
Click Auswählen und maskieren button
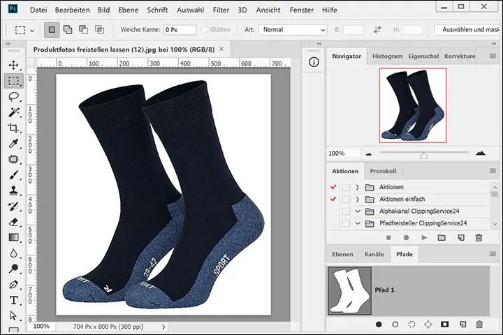tap(467, 30)
